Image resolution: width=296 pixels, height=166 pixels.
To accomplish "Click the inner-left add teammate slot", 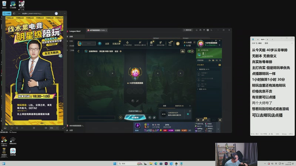I will coord(112,73).
